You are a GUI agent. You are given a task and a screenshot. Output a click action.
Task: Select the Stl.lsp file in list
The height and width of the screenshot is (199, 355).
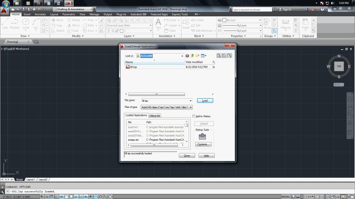click(134, 67)
